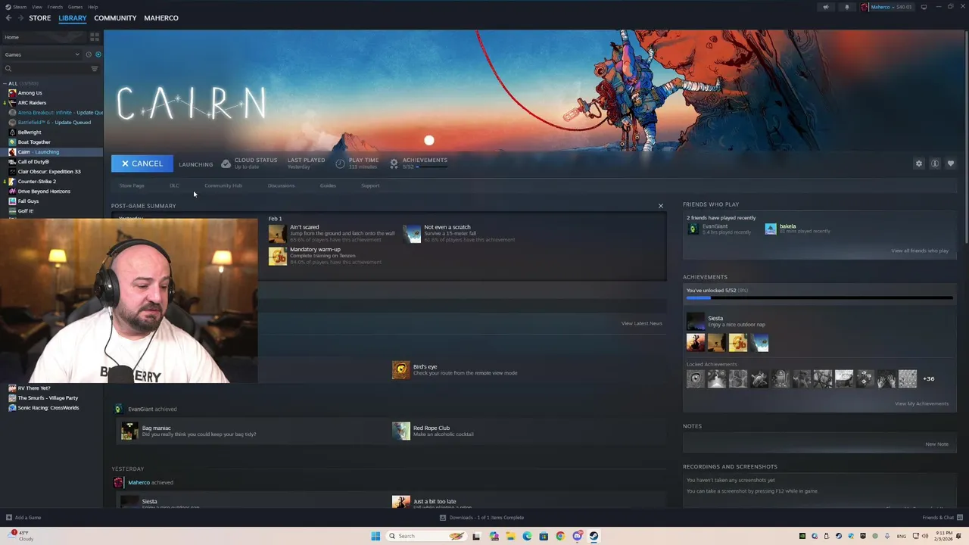Open the Support tab
969x545 pixels.
tap(370, 185)
